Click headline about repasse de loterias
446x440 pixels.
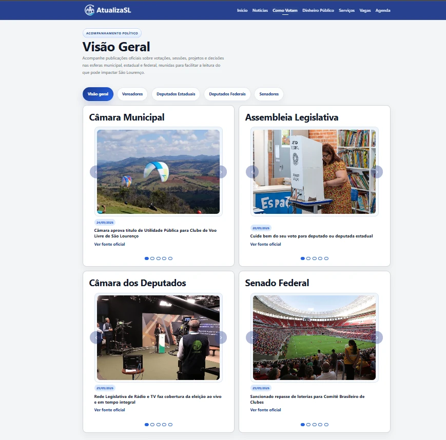pos(307,399)
